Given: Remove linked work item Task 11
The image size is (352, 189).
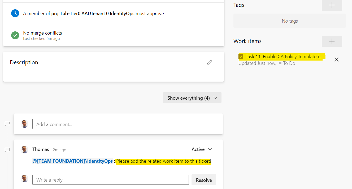Looking at the screenshot, I should (337, 60).
